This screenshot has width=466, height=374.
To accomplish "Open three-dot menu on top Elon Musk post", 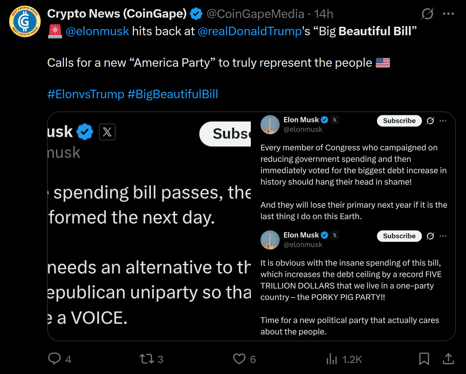I will click(x=443, y=121).
